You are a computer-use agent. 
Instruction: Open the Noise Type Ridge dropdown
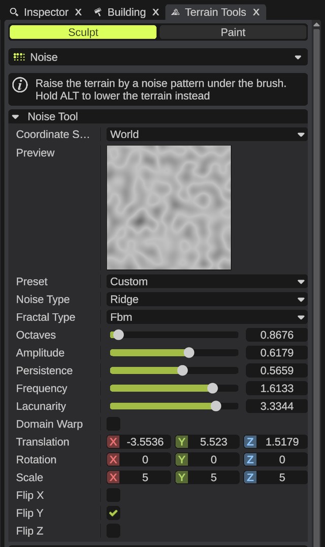pos(207,299)
